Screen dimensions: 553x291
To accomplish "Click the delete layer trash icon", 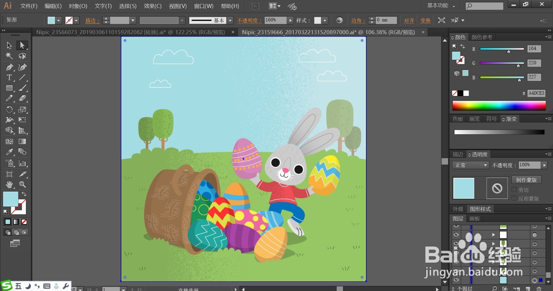I will click(x=539, y=289).
